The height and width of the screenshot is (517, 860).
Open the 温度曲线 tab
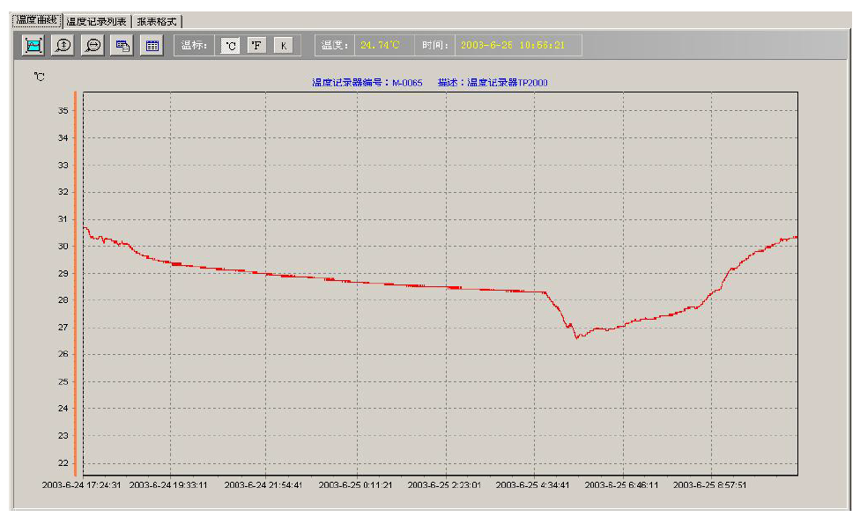click(36, 20)
